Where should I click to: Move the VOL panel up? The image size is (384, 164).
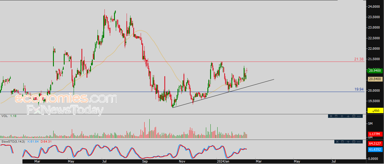[342, 116]
